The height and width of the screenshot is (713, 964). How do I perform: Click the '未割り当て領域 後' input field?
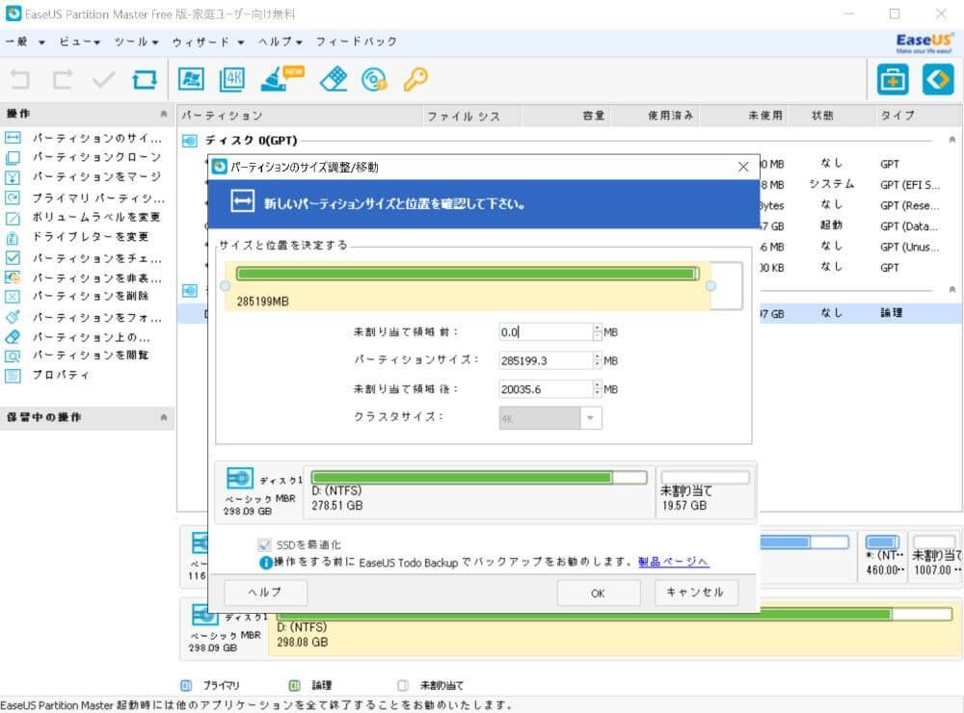click(x=546, y=389)
